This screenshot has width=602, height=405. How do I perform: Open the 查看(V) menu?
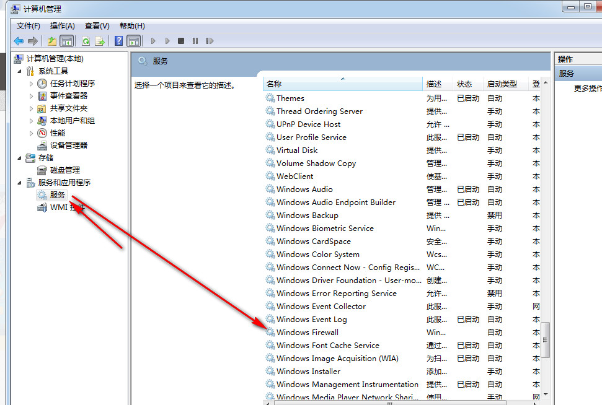click(97, 25)
